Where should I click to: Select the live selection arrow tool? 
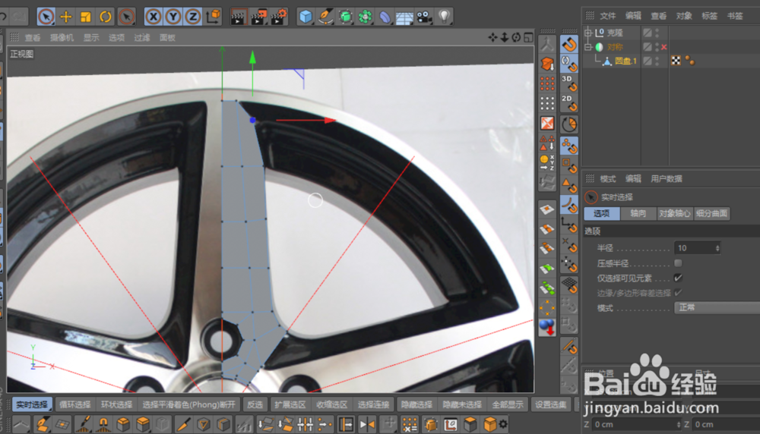pyautogui.click(x=46, y=17)
